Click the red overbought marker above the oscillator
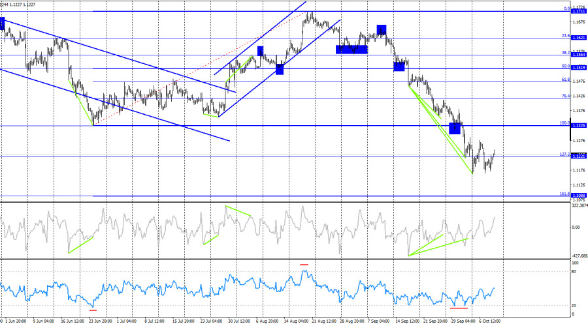This screenshot has height=326, width=588. (x=304, y=265)
